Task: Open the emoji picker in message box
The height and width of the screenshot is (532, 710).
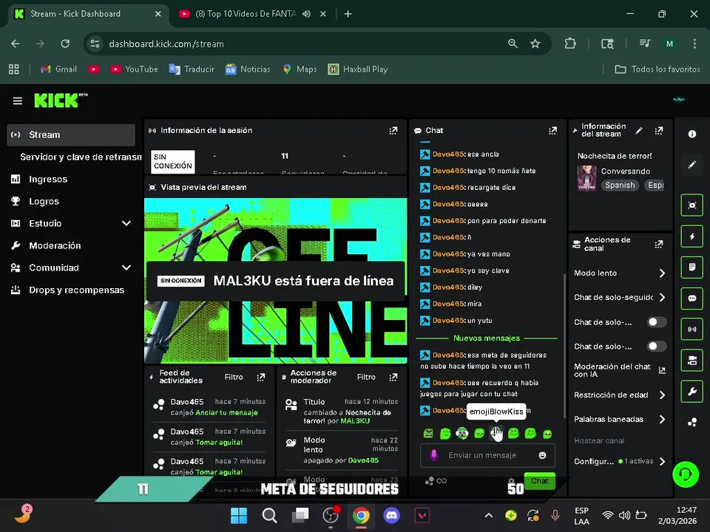Action: [x=542, y=455]
